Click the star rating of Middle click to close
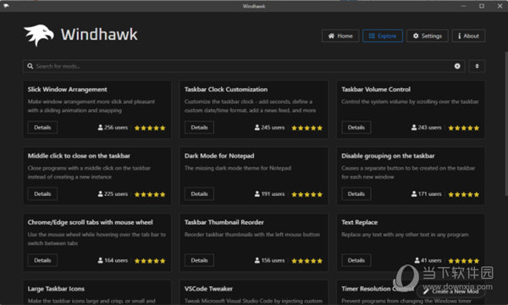 click(x=150, y=194)
